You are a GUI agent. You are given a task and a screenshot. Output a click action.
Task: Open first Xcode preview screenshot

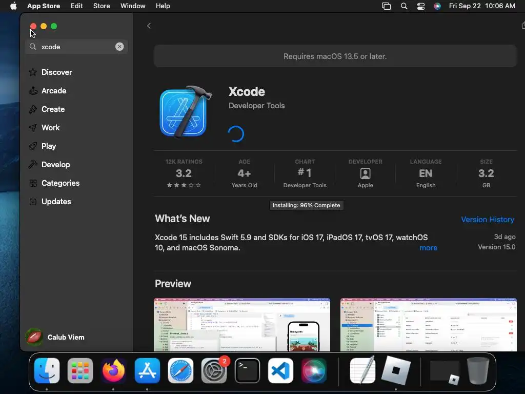(242, 325)
